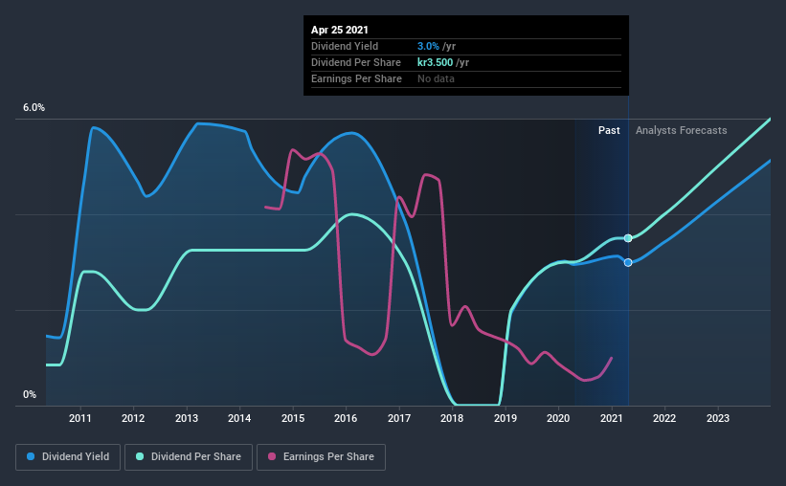Toggle the Earnings Per Share legend button

[322, 457]
